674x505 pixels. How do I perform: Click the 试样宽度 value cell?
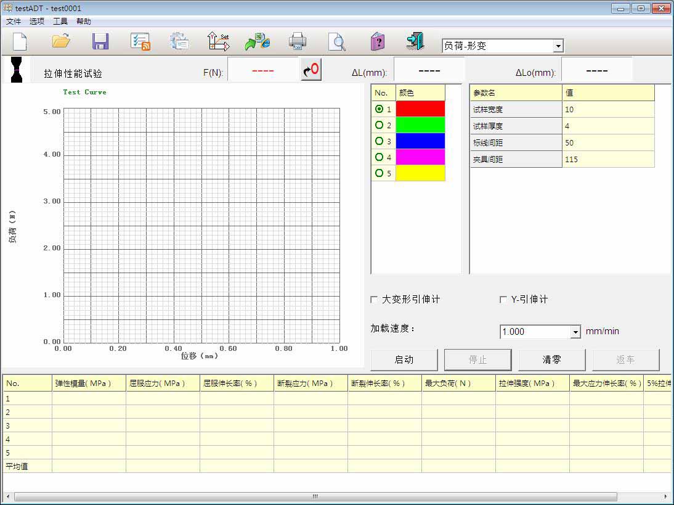pos(607,110)
